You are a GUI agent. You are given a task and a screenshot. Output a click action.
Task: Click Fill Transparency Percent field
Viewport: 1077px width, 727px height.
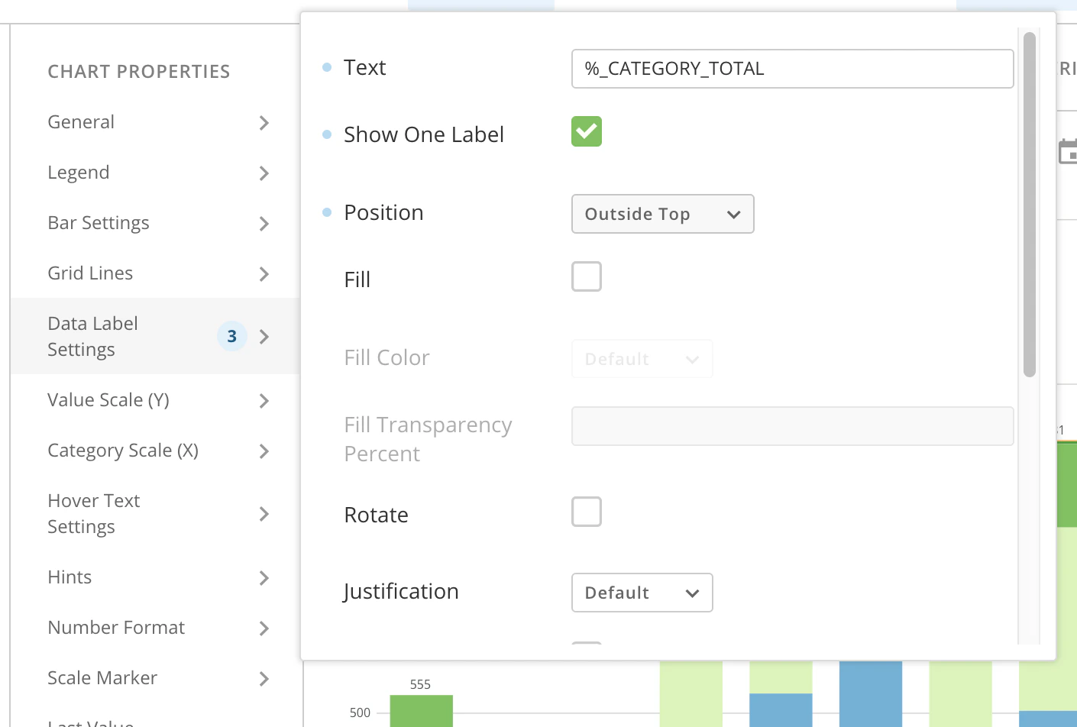(x=792, y=426)
